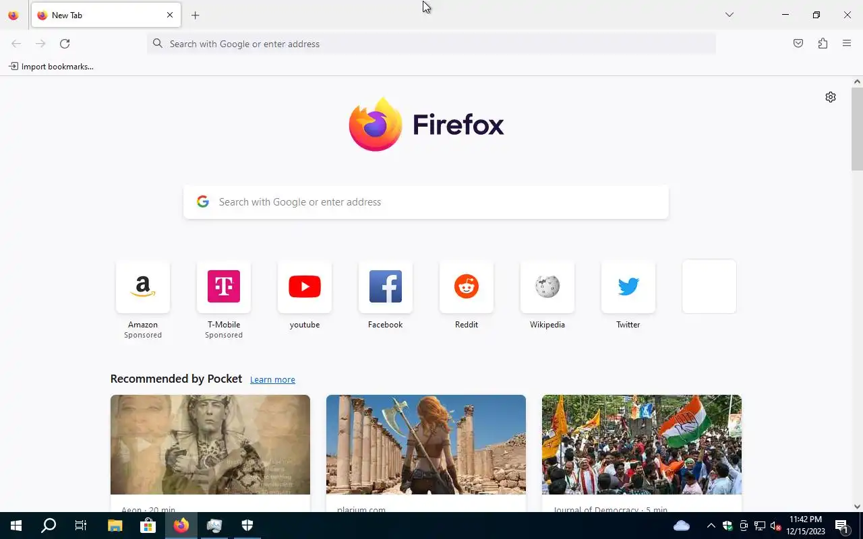Click the vertical scrollbar thumb

857,129
